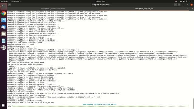Launch Thunderbird mail from the dock
Image resolution: width=194 pixels, height=109 pixels.
pyautogui.click(x=4, y=27)
